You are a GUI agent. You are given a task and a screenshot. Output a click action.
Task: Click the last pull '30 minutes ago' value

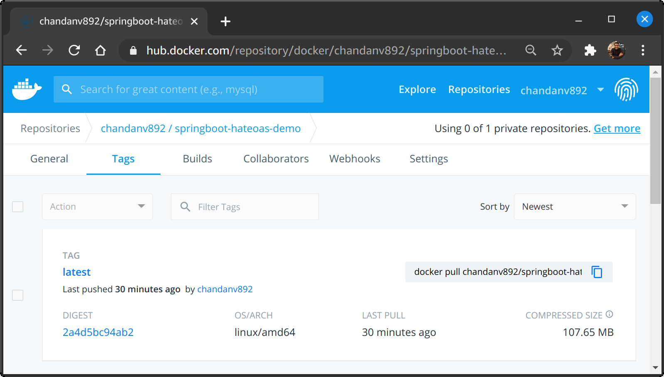coord(399,332)
